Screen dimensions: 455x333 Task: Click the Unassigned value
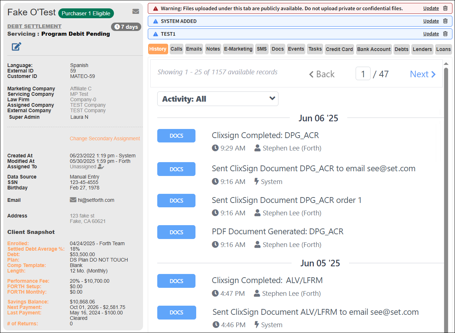(x=83, y=166)
